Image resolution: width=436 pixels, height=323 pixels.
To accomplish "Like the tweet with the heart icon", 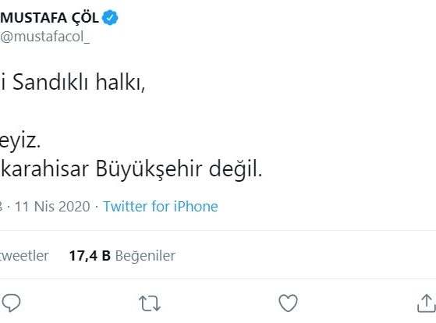I will coord(288,303).
